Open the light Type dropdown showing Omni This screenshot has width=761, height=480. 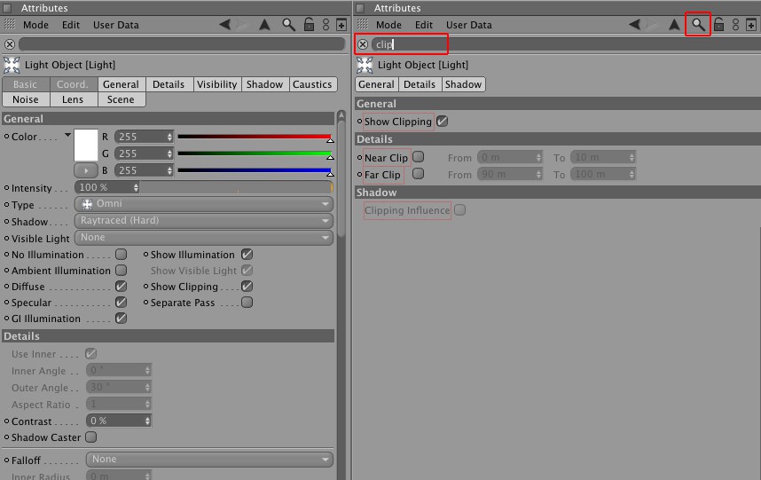pos(203,204)
